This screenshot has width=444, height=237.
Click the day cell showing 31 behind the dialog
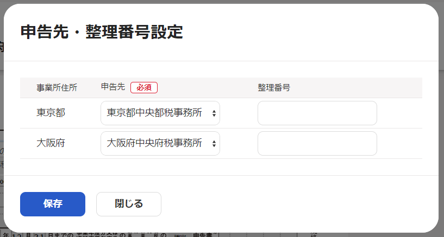tap(40, 235)
